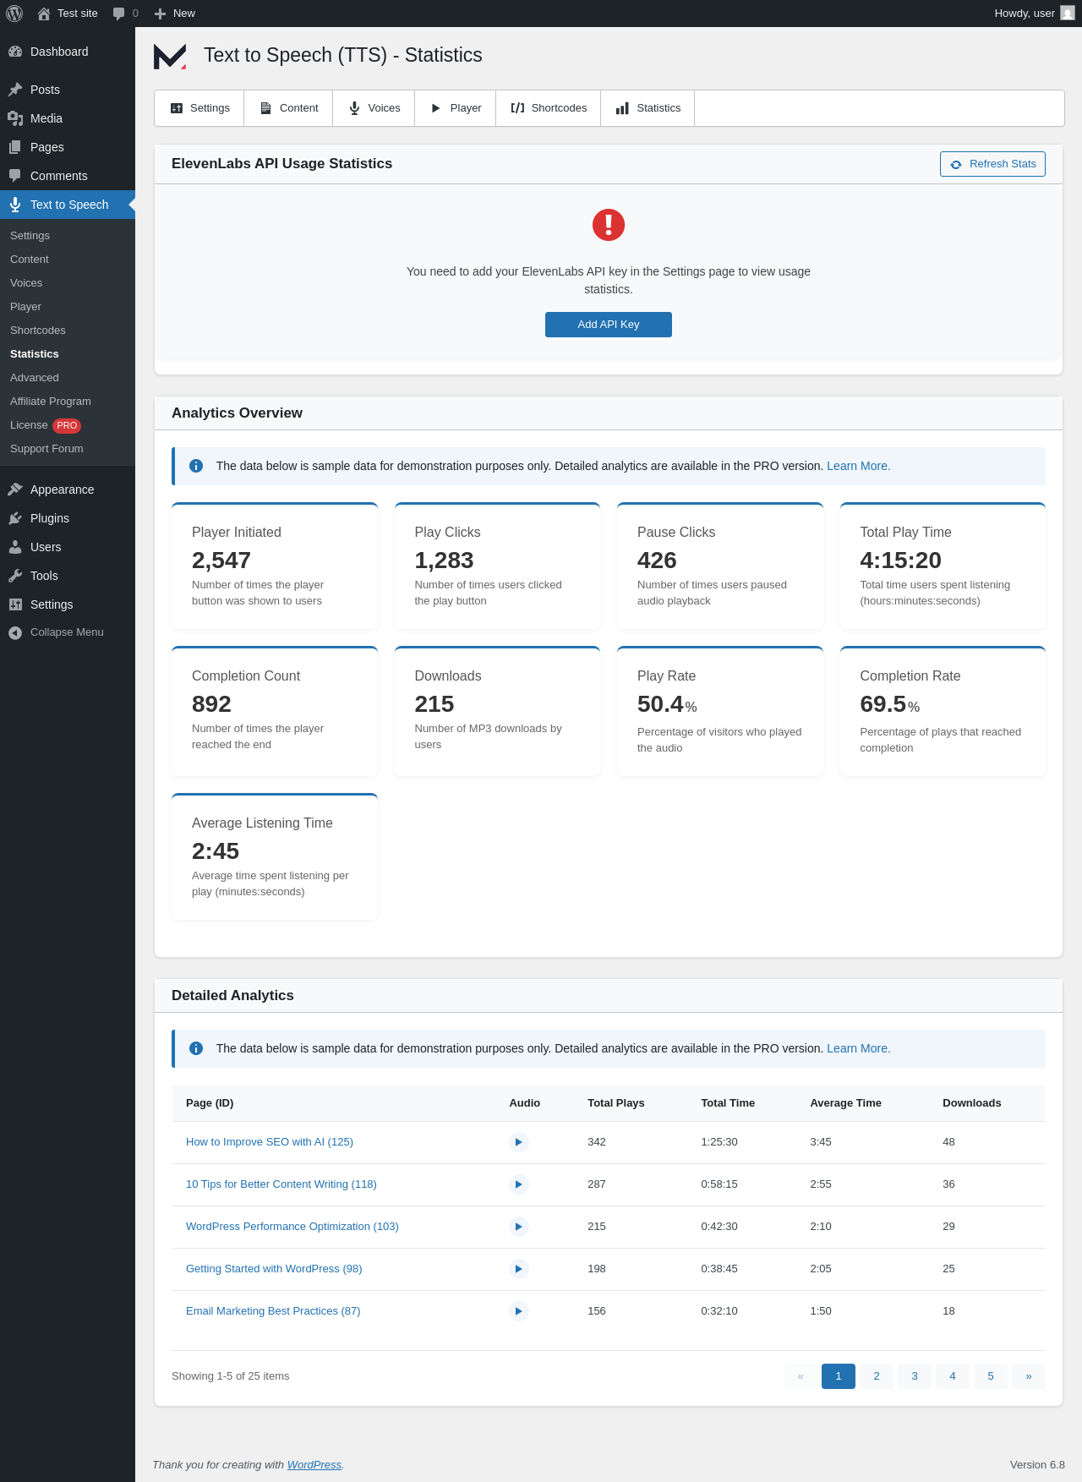
Task: Click the user avatar in admin bar
Action: 1068,14
